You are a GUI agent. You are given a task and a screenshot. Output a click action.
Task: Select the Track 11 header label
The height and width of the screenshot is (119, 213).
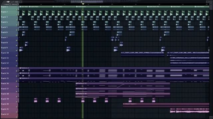tap(5, 58)
